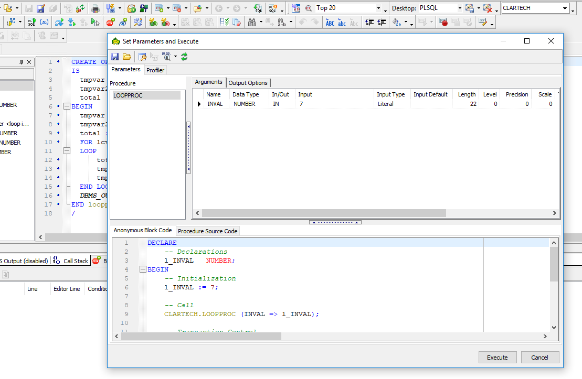Pin the left side panel
Screen dimensions: 582x379
(x=21, y=62)
